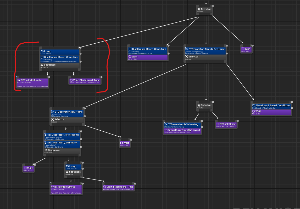Select the InternalIdle Blackboard Based Condition decorator
The image size is (300, 209).
(x=147, y=51)
